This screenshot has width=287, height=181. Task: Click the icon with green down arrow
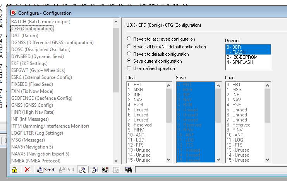click(x=105, y=169)
